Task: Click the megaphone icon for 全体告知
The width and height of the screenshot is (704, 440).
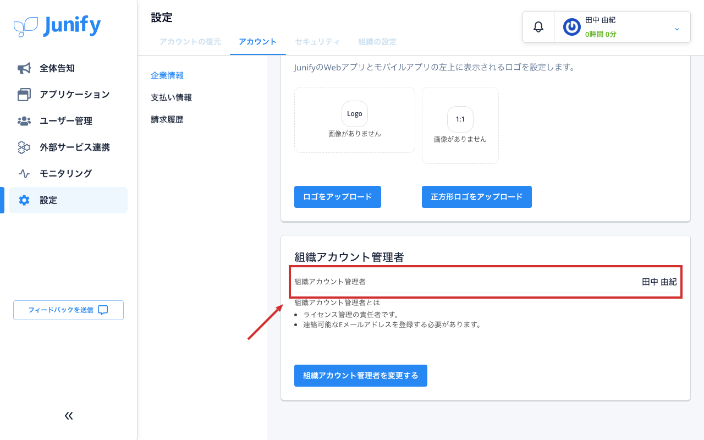Action: pos(24,68)
